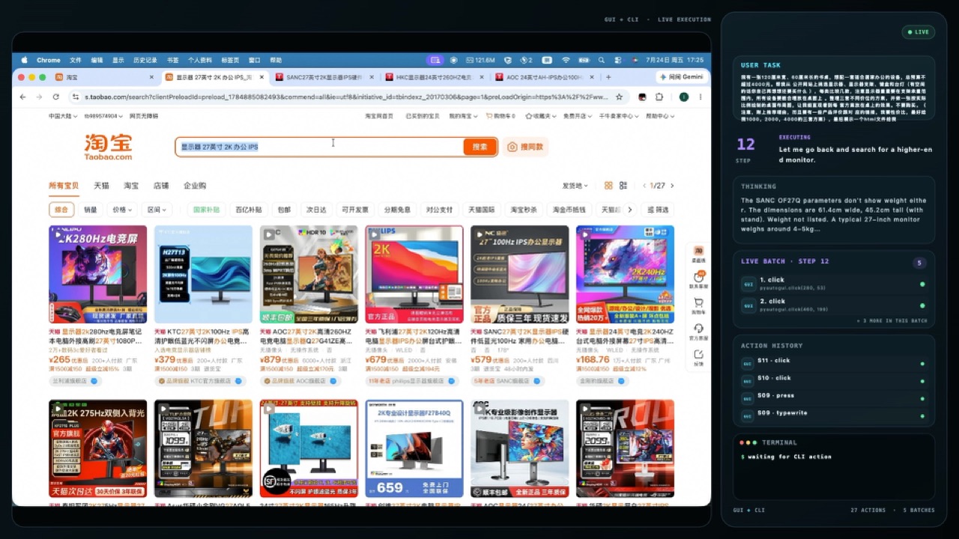Open the 筛选 filter panel
This screenshot has height=539, width=959.
(658, 210)
